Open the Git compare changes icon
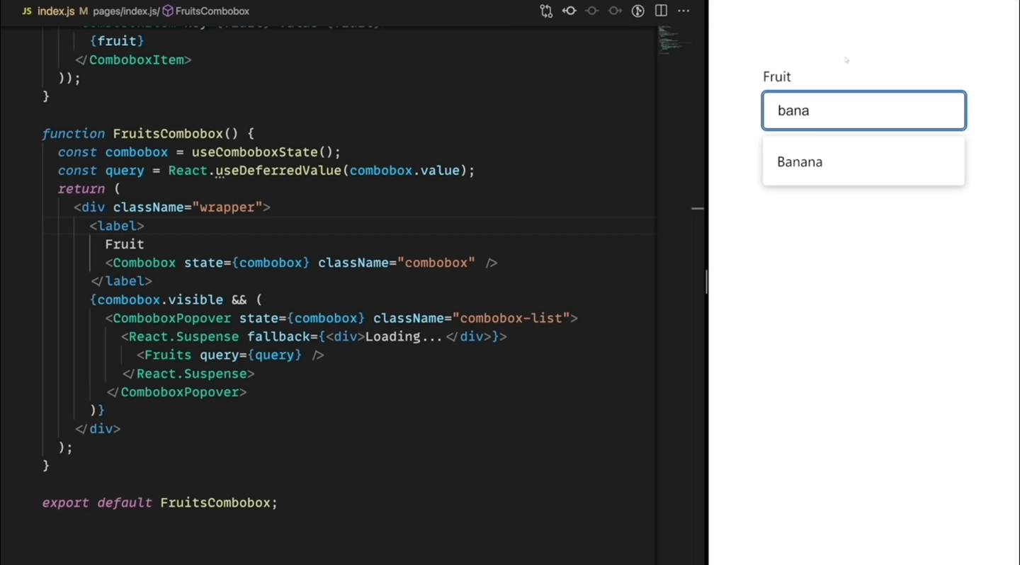The image size is (1020, 565). click(x=546, y=11)
